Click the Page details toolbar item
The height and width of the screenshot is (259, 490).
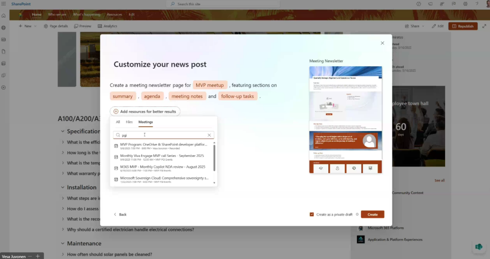[56, 26]
